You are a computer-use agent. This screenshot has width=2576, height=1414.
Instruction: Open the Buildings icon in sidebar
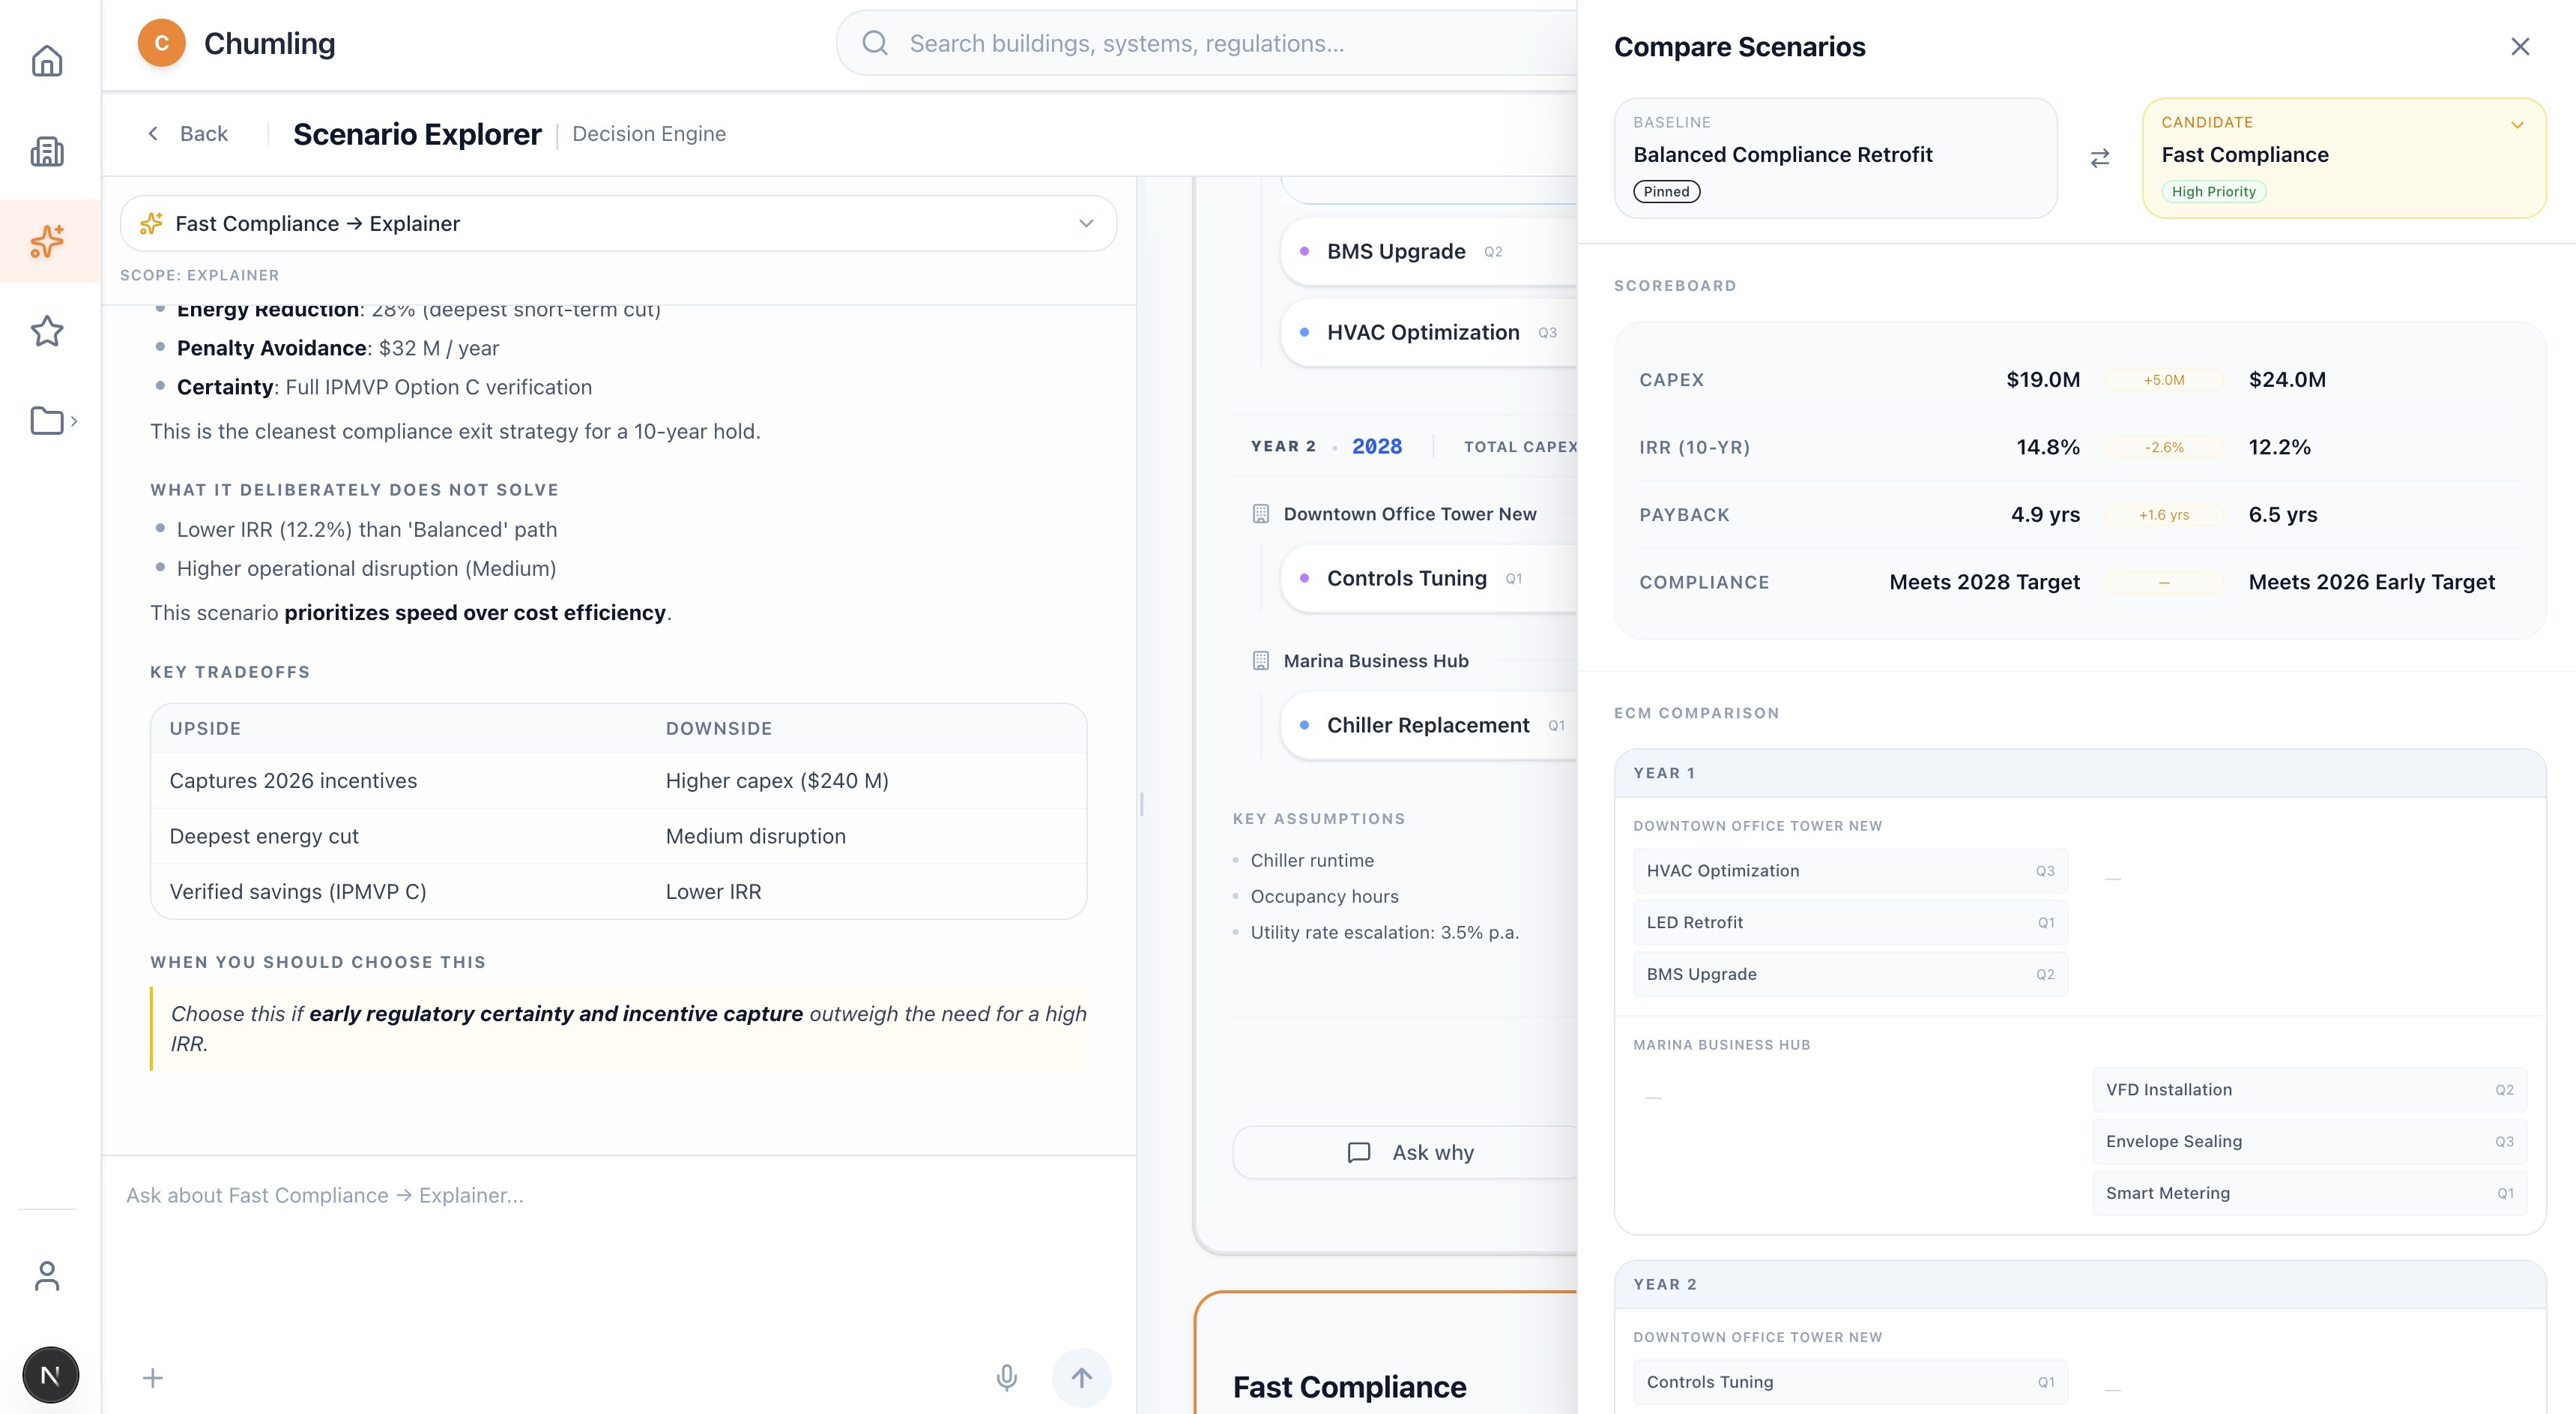tap(47, 151)
